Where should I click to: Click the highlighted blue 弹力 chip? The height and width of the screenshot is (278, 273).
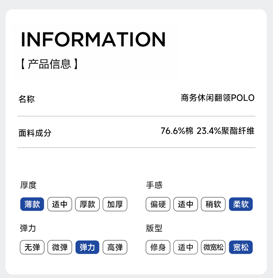(x=87, y=248)
